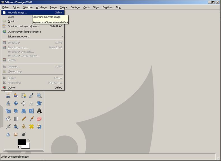Image resolution: width=221 pixels, height=161 pixels.
Task: Select the Smudge finger tool
Action: (16, 134)
